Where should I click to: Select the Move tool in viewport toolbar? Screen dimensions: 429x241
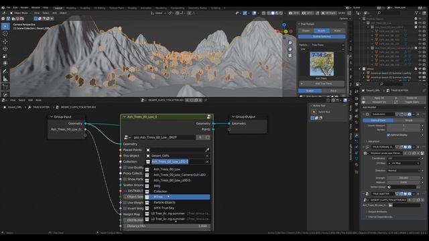pos(5,42)
